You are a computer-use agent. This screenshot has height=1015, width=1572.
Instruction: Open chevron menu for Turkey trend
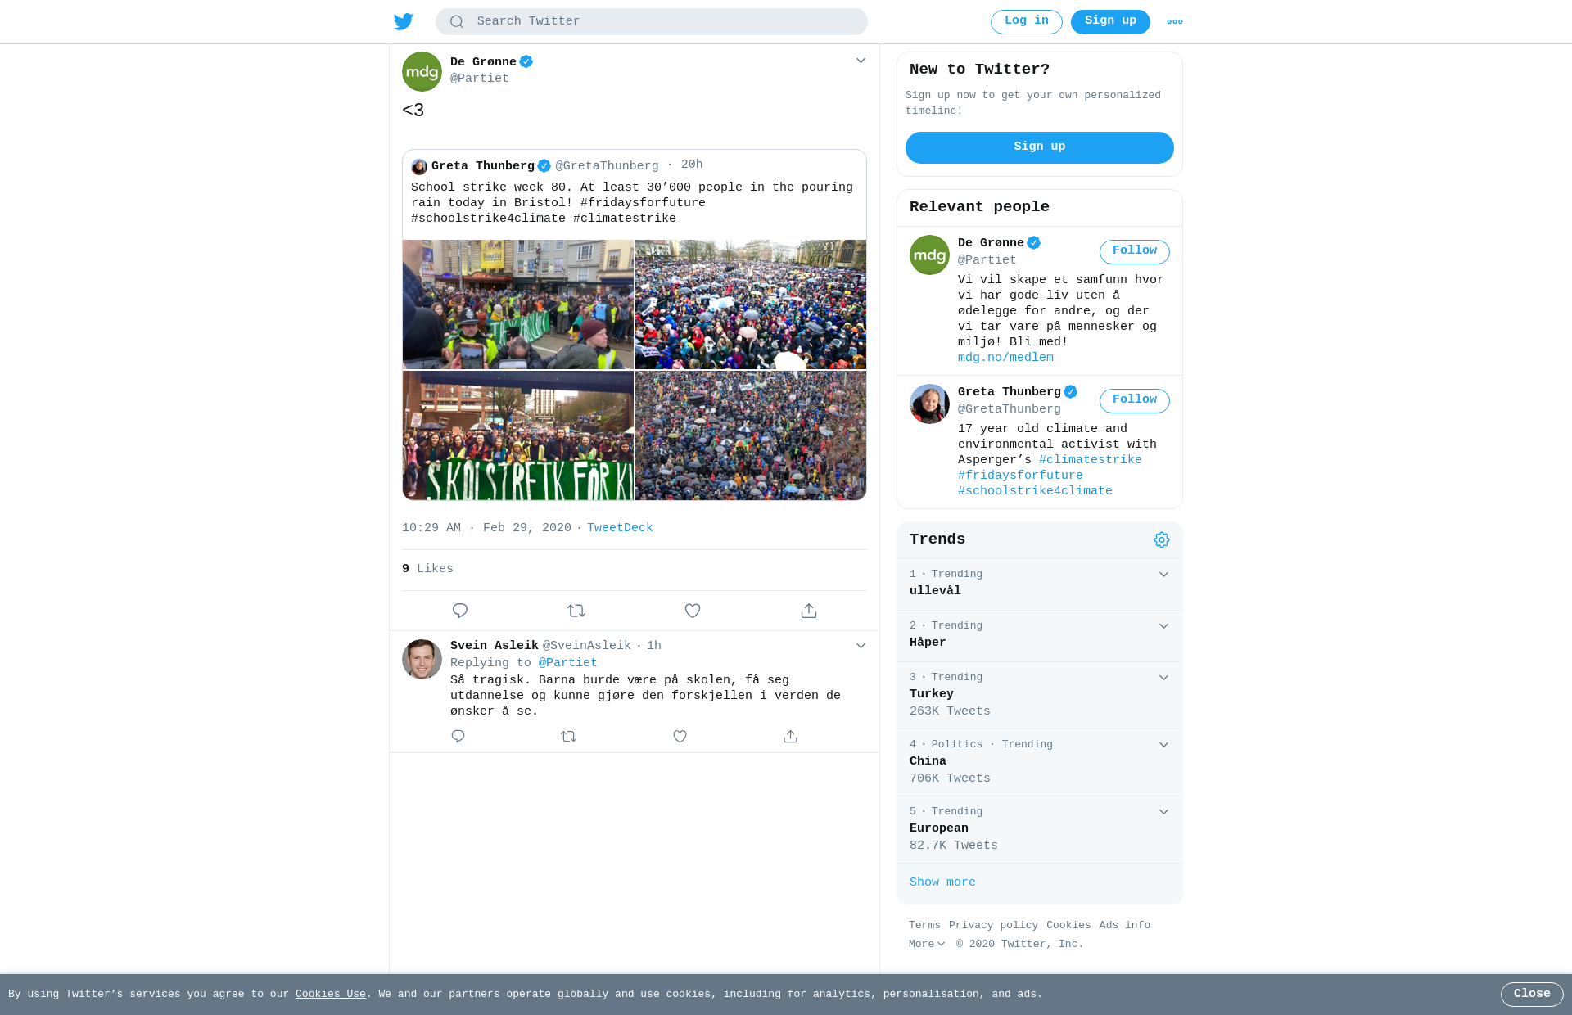point(1163,678)
